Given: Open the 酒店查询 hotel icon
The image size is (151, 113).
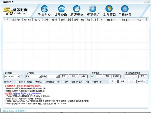Looking at the screenshot, I should (x=77, y=9).
